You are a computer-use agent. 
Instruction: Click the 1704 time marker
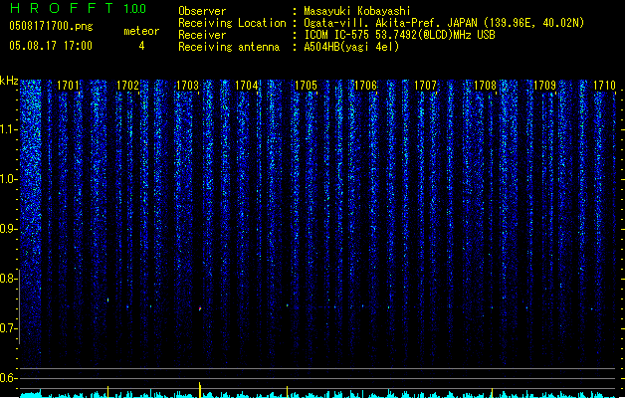pos(247,86)
